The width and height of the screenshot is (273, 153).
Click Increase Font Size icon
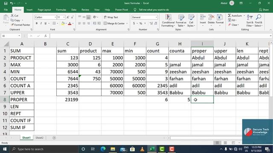click(68, 17)
